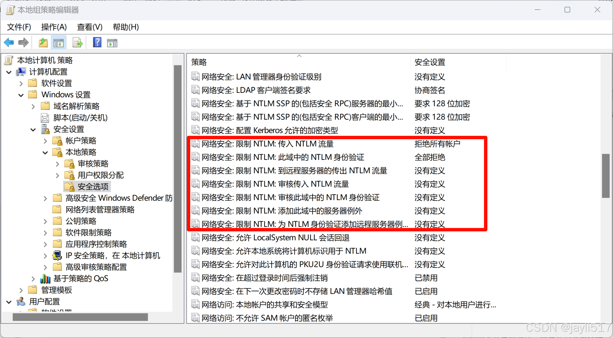The width and height of the screenshot is (613, 338).
Task: Collapse the 本地策略 node
Action: pos(45,153)
